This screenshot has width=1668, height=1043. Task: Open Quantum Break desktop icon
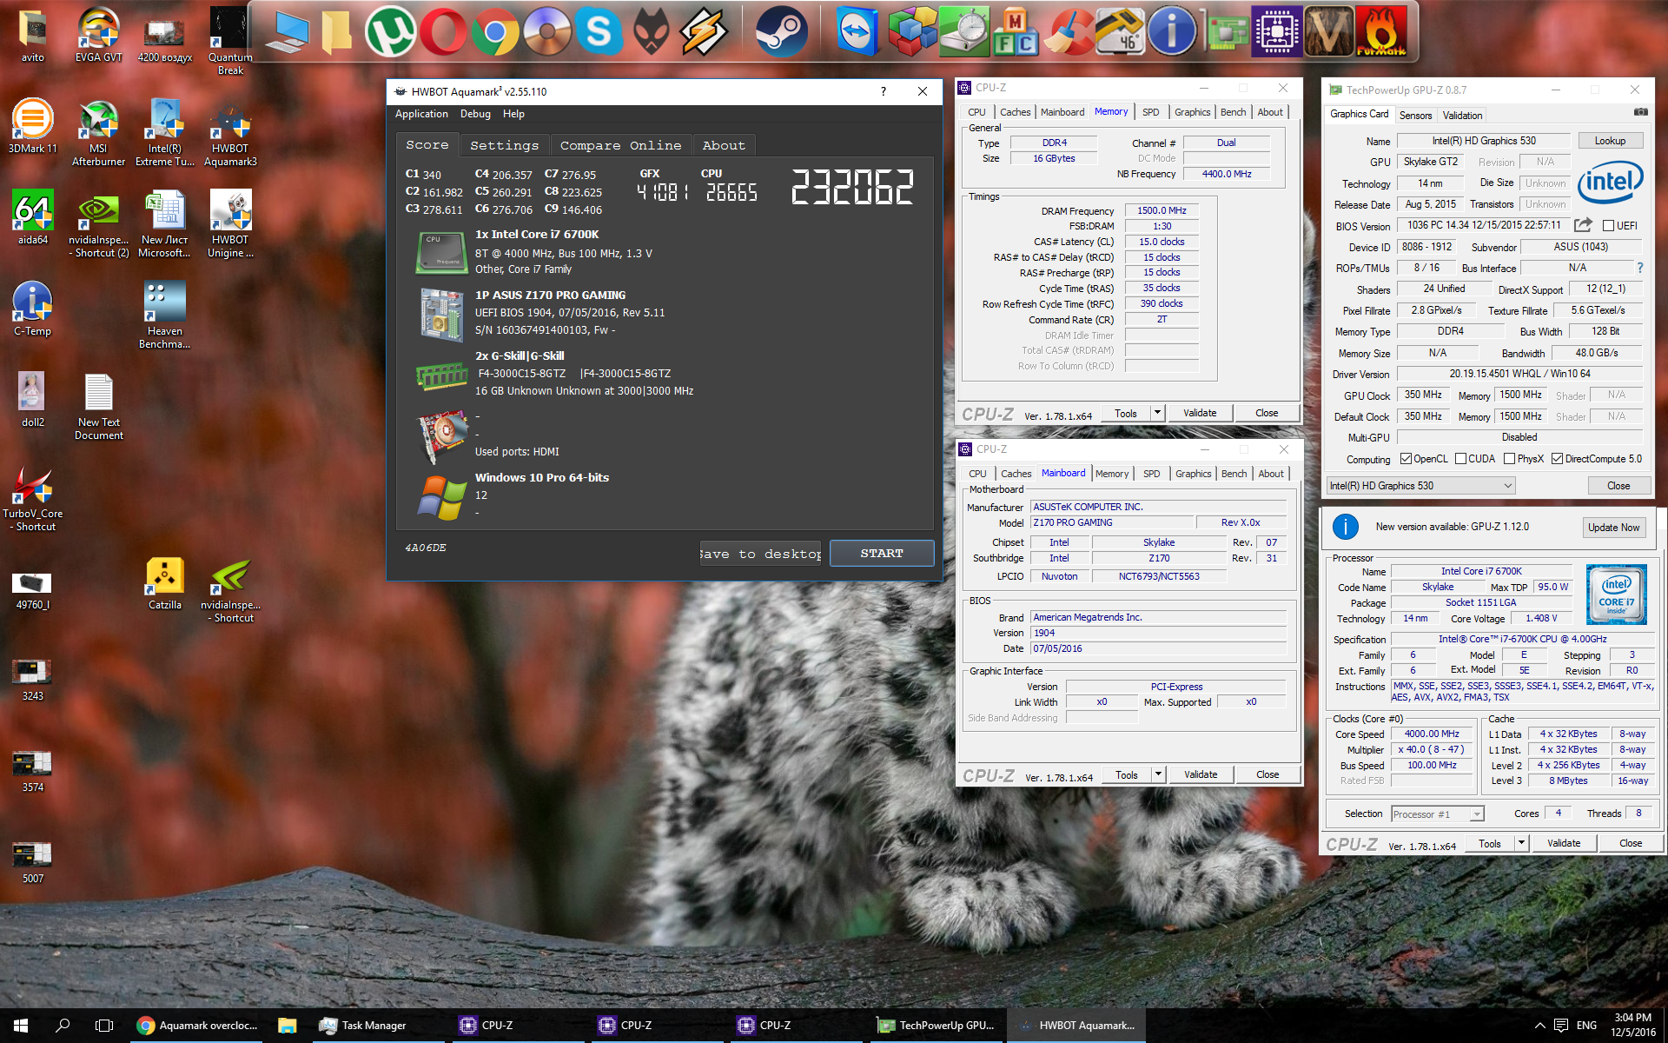[x=230, y=40]
